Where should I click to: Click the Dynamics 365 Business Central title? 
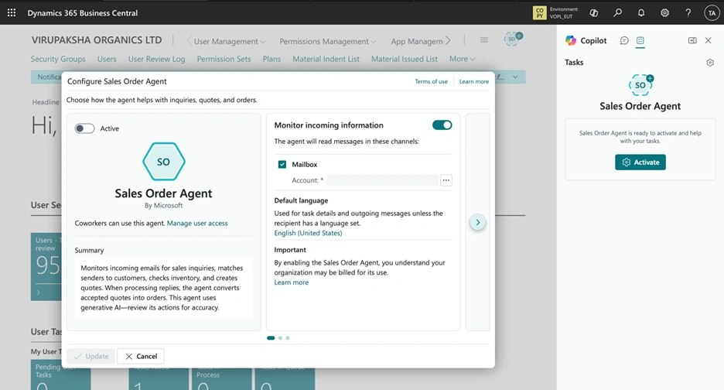tap(83, 13)
